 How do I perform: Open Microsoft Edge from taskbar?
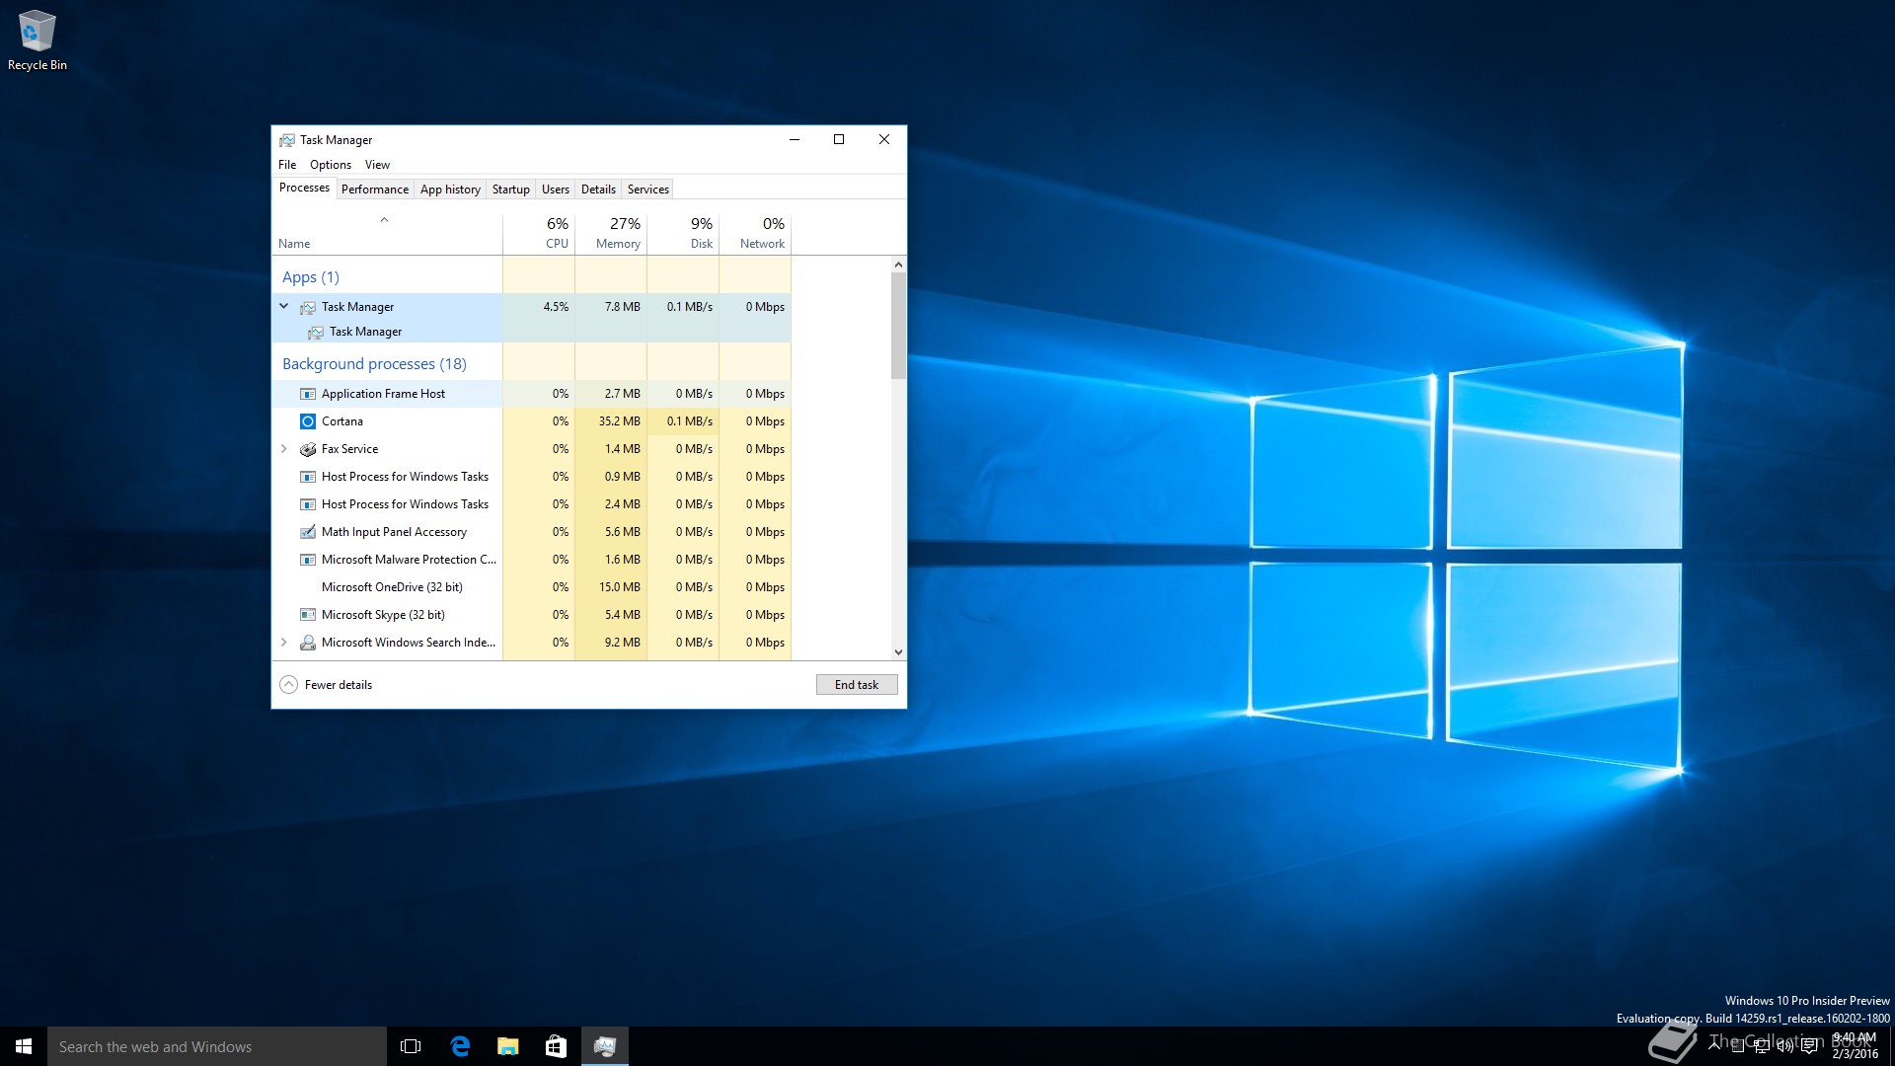pos(460,1046)
